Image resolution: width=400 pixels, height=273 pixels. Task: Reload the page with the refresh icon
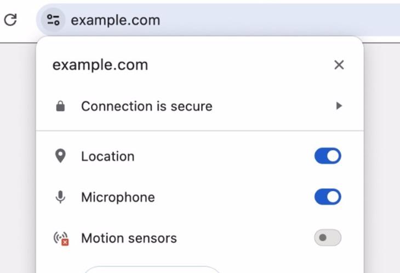point(10,20)
